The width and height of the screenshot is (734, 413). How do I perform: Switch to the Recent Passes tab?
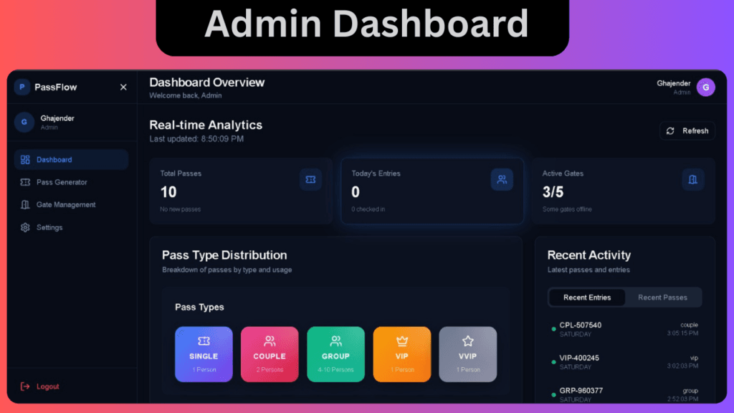tap(662, 298)
